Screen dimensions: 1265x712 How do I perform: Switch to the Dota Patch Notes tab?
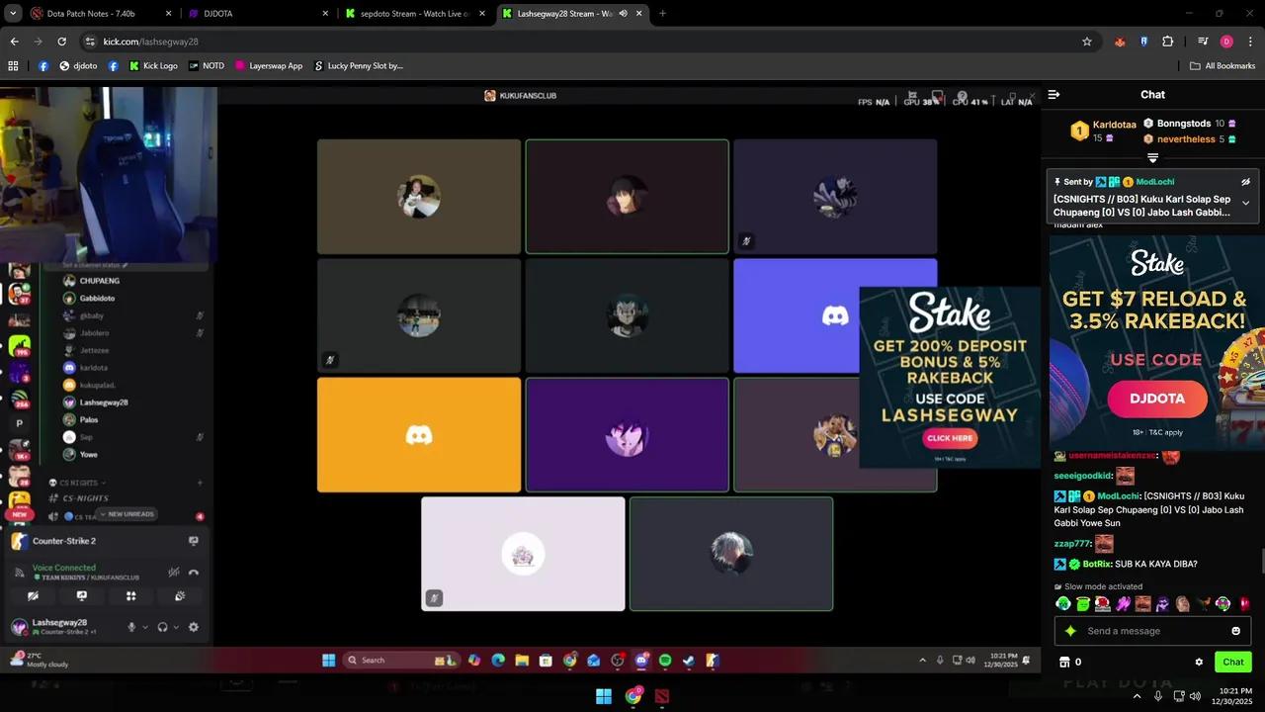point(94,14)
